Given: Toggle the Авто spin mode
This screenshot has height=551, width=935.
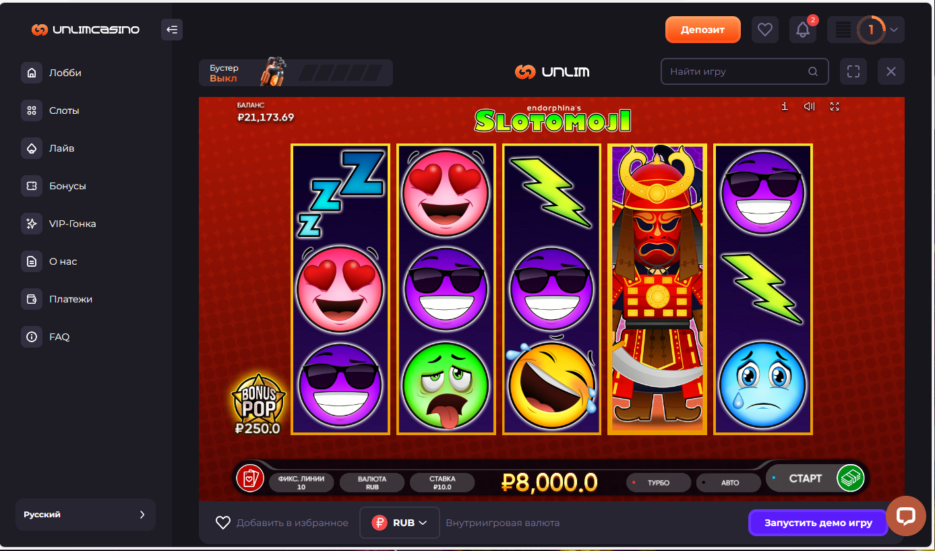Looking at the screenshot, I should [729, 483].
